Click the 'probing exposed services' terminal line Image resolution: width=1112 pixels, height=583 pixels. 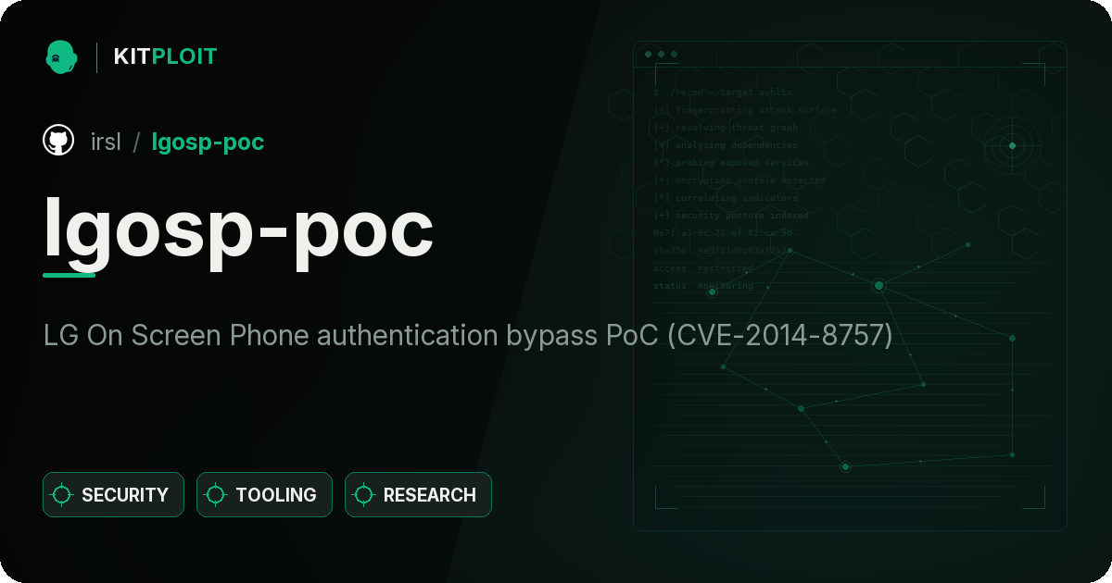[x=731, y=163]
